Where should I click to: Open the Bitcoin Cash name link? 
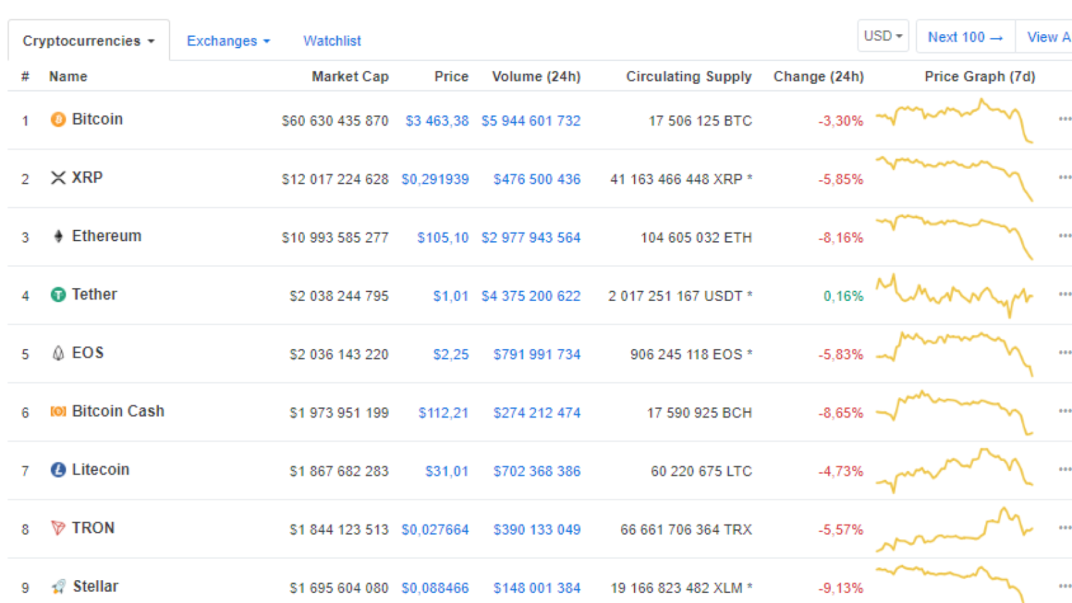(x=118, y=411)
